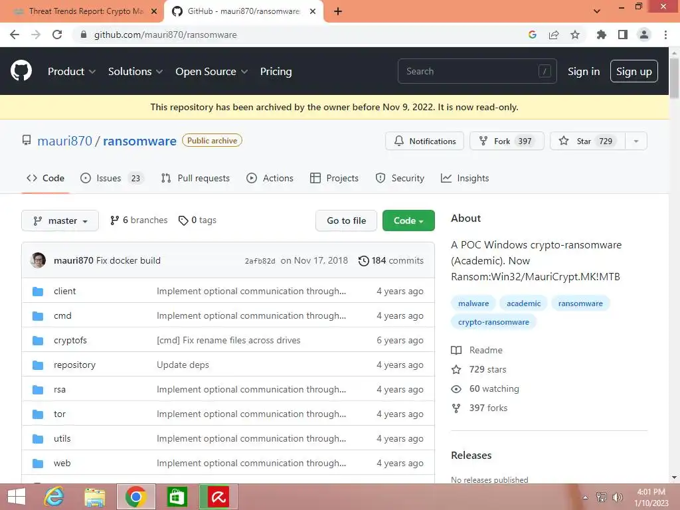This screenshot has height=510, width=680.
Task: Open the Issues tab
Action: [x=112, y=178]
